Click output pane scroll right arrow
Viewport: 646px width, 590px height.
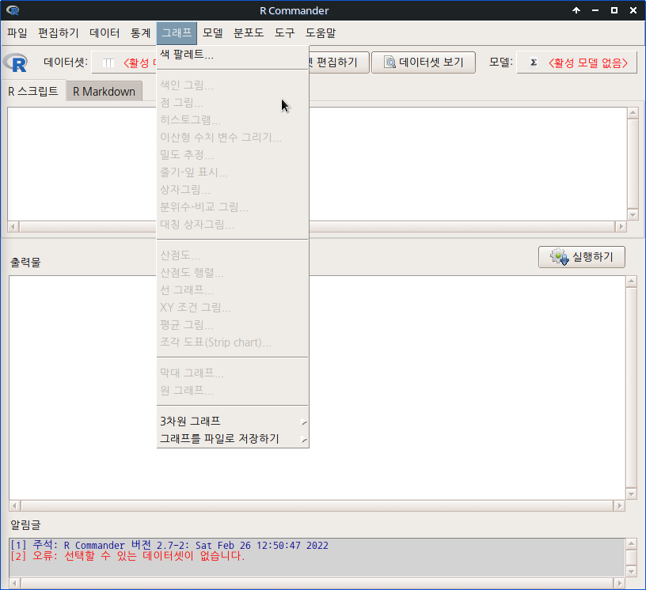coord(619,505)
